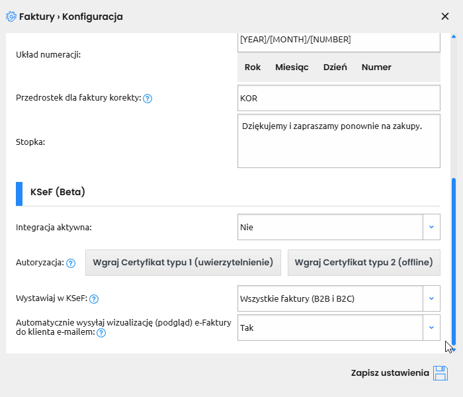Click help icon beside Autoryzacja label

(x=71, y=263)
